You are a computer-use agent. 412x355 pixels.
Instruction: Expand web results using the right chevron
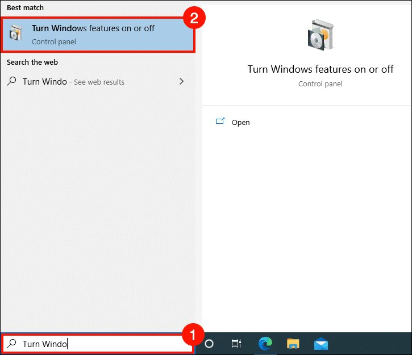[x=181, y=82]
